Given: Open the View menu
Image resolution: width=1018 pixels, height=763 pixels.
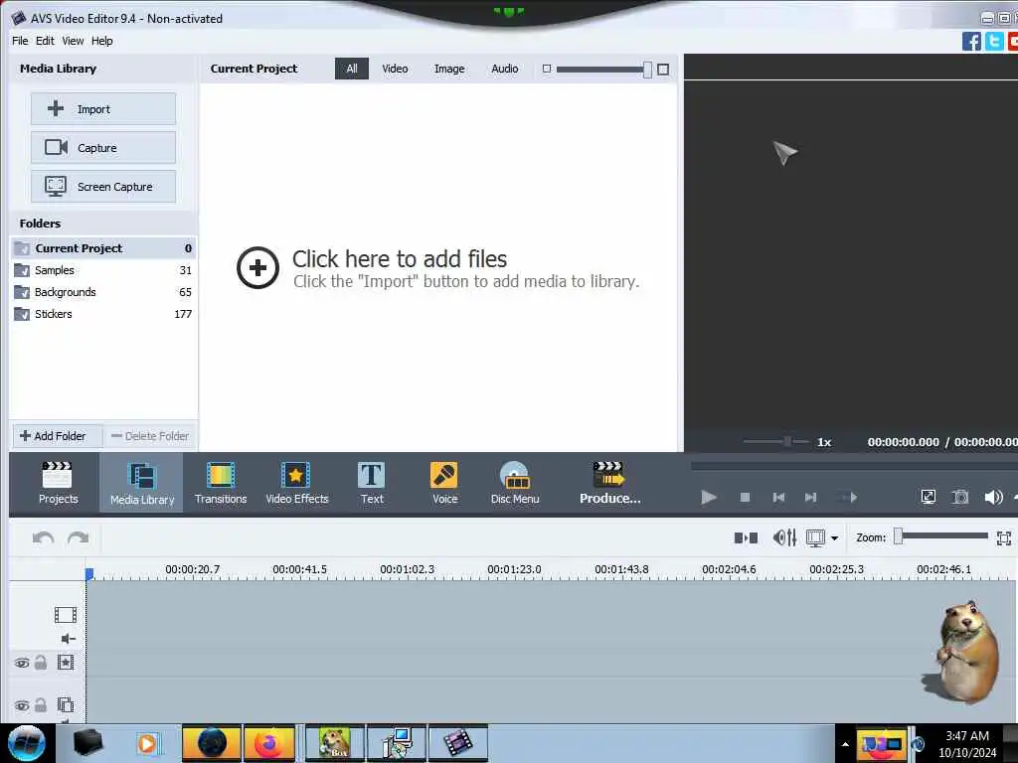Looking at the screenshot, I should click(x=73, y=41).
